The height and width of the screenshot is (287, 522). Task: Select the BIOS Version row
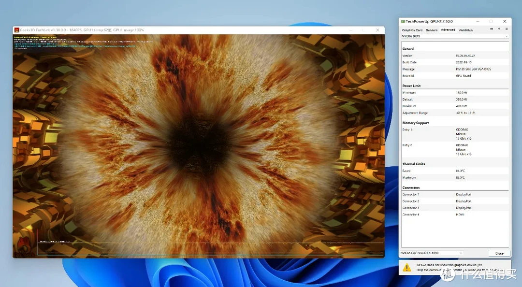(454, 56)
